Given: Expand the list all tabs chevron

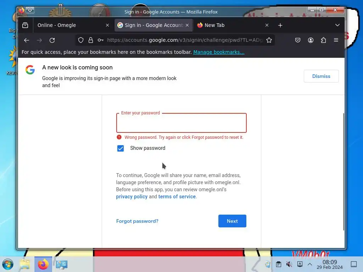Looking at the screenshot, I should [x=337, y=25].
